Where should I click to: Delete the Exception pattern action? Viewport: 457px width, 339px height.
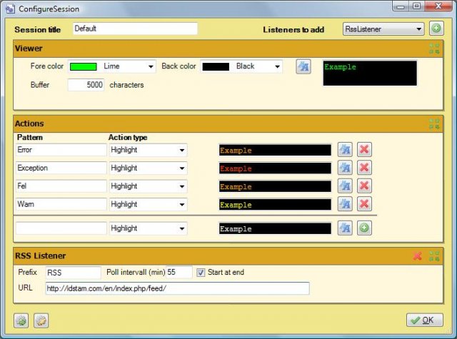[364, 168]
